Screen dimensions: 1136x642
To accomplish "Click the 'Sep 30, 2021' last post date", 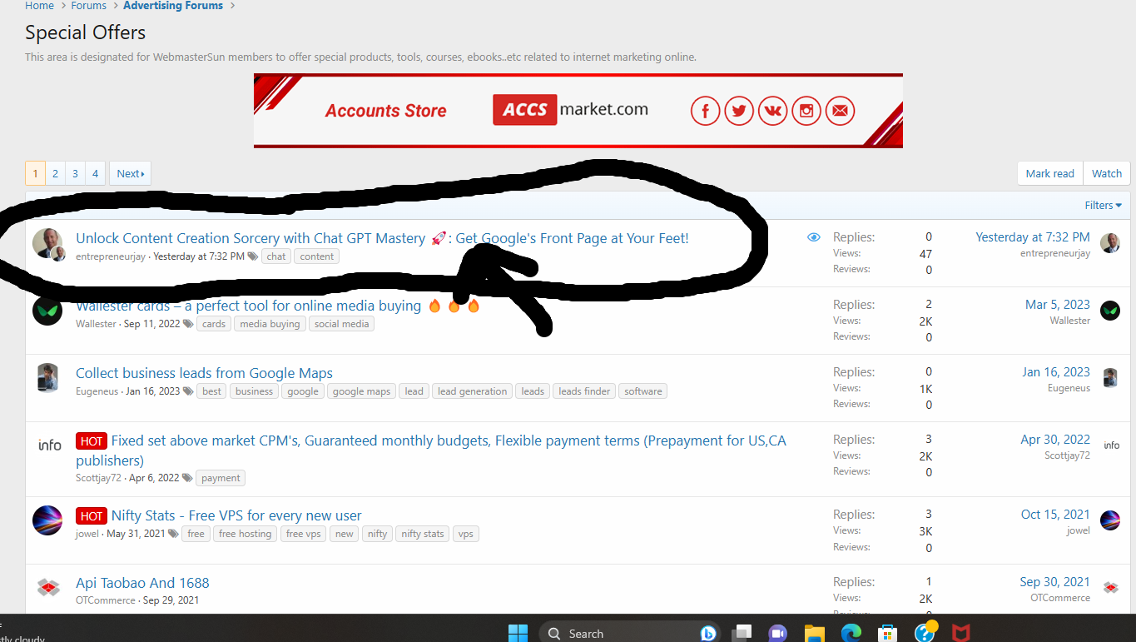I will (x=1054, y=582).
